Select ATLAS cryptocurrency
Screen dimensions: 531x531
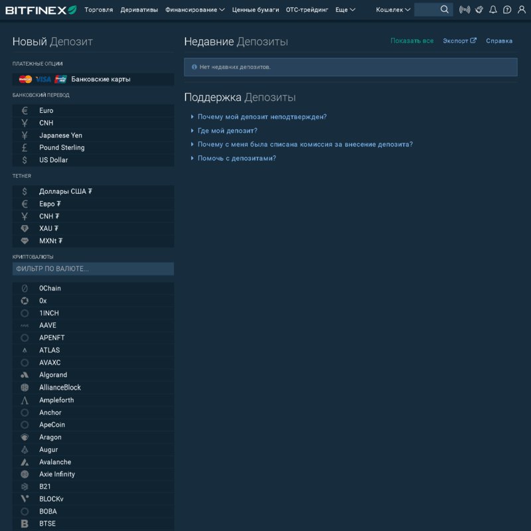pos(93,350)
